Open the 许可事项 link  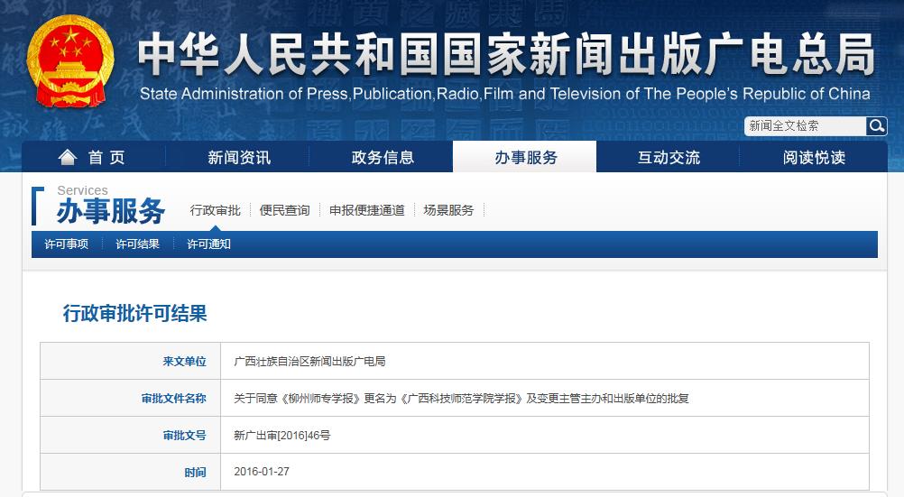pos(66,244)
